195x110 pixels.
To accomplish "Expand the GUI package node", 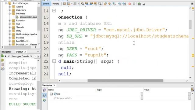I will coord(9,24).
